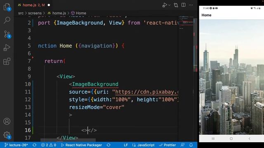Click the empty fragment tag on line 16
This screenshot has height=148, width=264.
click(x=89, y=130)
